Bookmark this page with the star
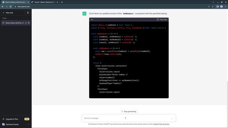Screen dimensions: 228x128 pos(213,6)
